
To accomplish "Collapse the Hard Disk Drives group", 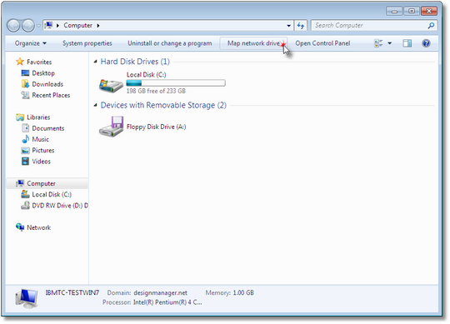I will click(95, 62).
